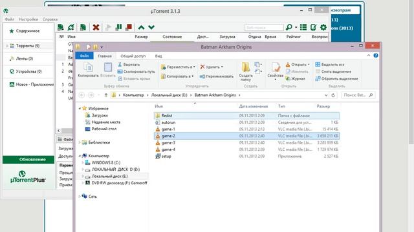Viewport: 414px width, 232px height.
Task: Switch to the Общий доступ ribbon tab
Action: pos(133,56)
